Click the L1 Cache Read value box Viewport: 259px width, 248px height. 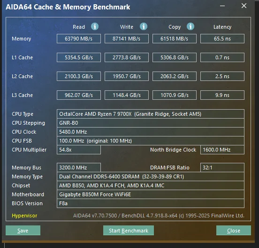(x=79, y=57)
